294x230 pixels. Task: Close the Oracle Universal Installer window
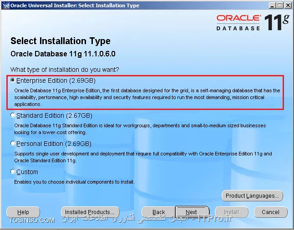coord(288,5)
